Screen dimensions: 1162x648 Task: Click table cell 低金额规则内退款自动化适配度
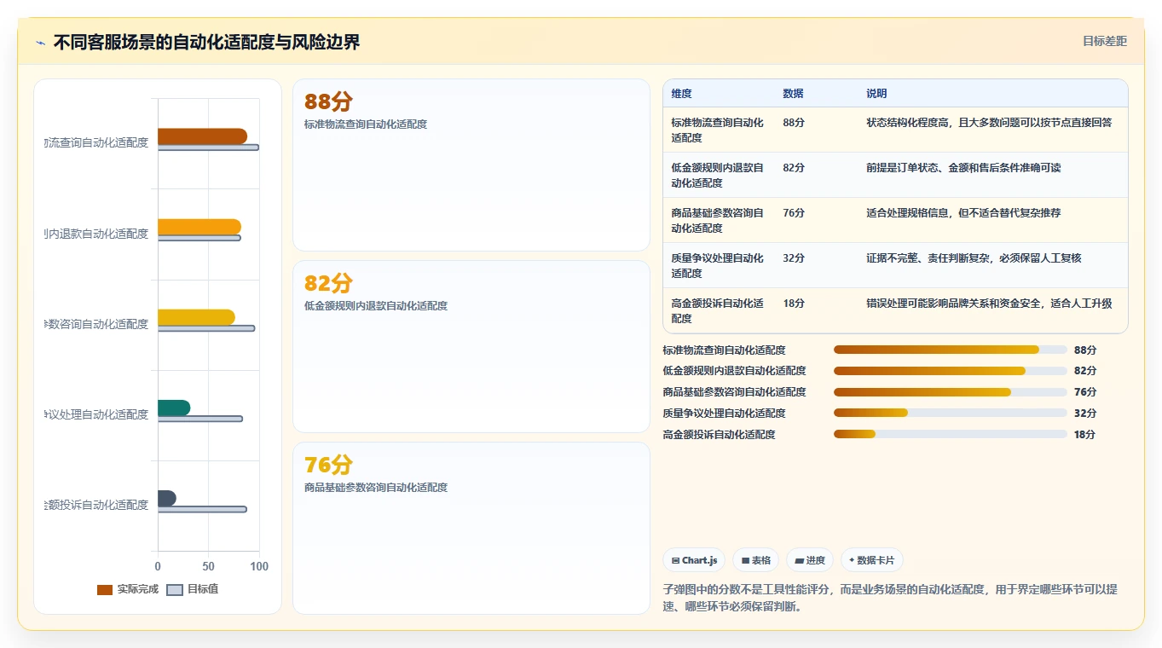(717, 175)
